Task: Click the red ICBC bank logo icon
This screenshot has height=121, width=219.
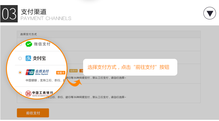Action: coord(28,94)
